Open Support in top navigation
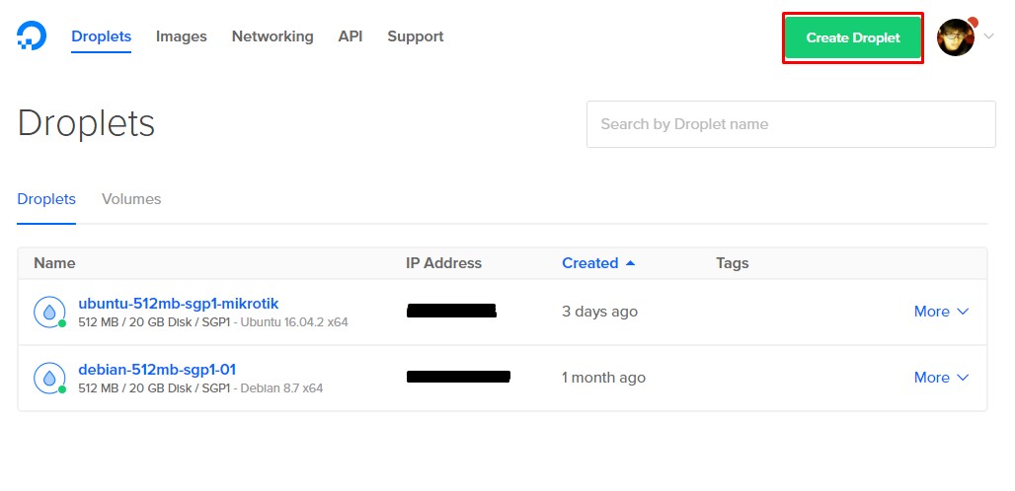 tap(416, 36)
